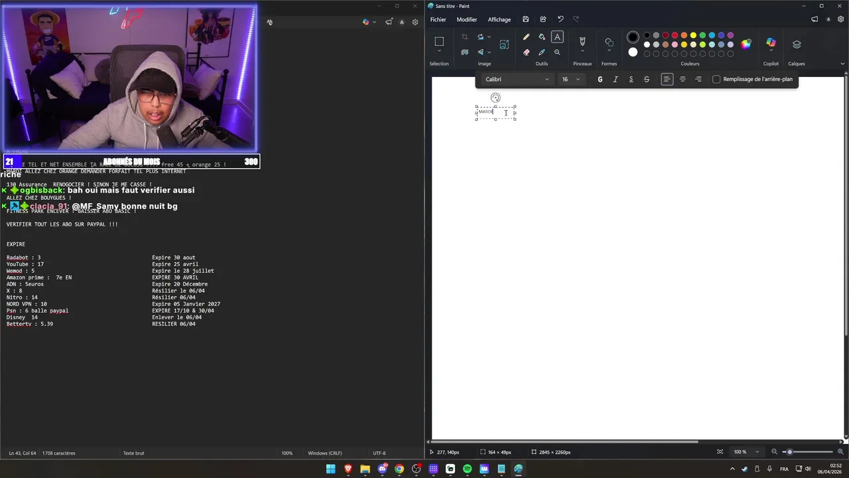Align text to the left

click(667, 79)
